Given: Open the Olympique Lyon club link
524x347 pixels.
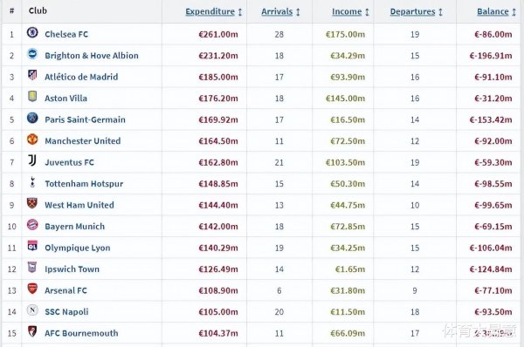Looking at the screenshot, I should pos(78,248).
